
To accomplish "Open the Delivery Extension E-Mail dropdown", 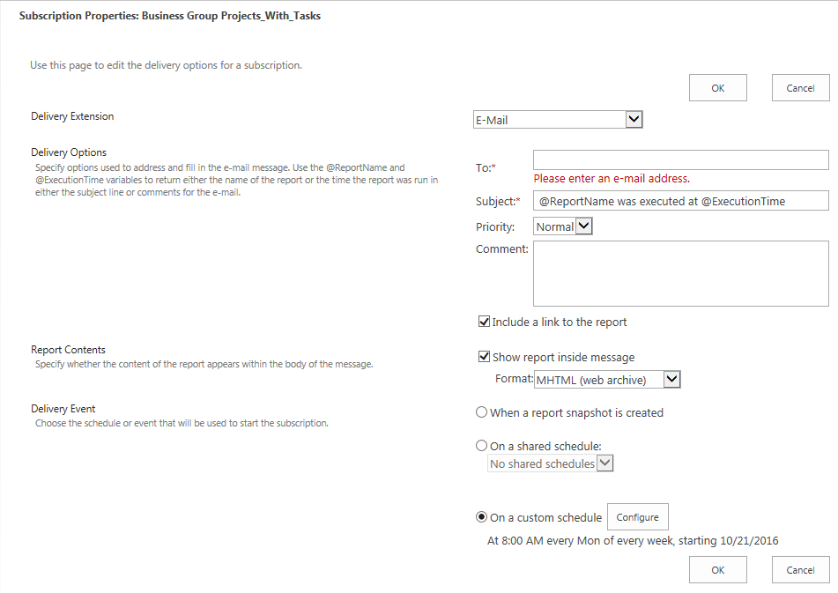I will [x=558, y=120].
